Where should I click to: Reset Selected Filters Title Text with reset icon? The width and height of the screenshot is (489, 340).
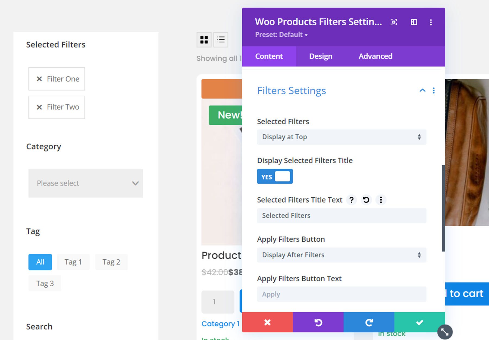(x=366, y=200)
